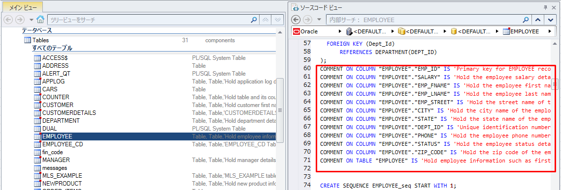Viewport: 561px width, 190px height.
Task: Select the メイン ビュー tab
Action: click(23, 7)
